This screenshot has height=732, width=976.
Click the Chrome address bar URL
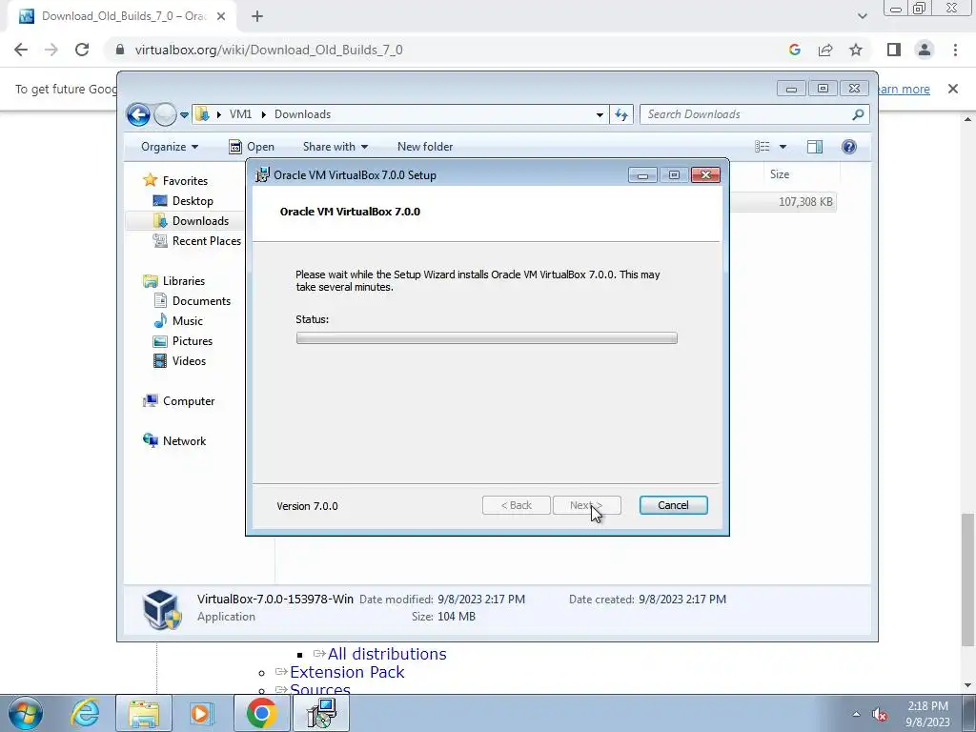click(269, 50)
